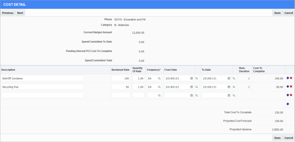Image resolution: width=295 pixels, height=142 pixels.
Task: Open From Date calendar for Roll-Off Container
Action: 191,78
